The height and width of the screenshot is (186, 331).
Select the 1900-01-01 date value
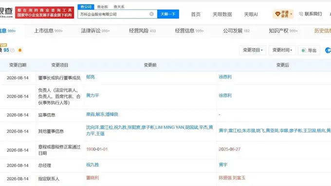click(x=97, y=149)
